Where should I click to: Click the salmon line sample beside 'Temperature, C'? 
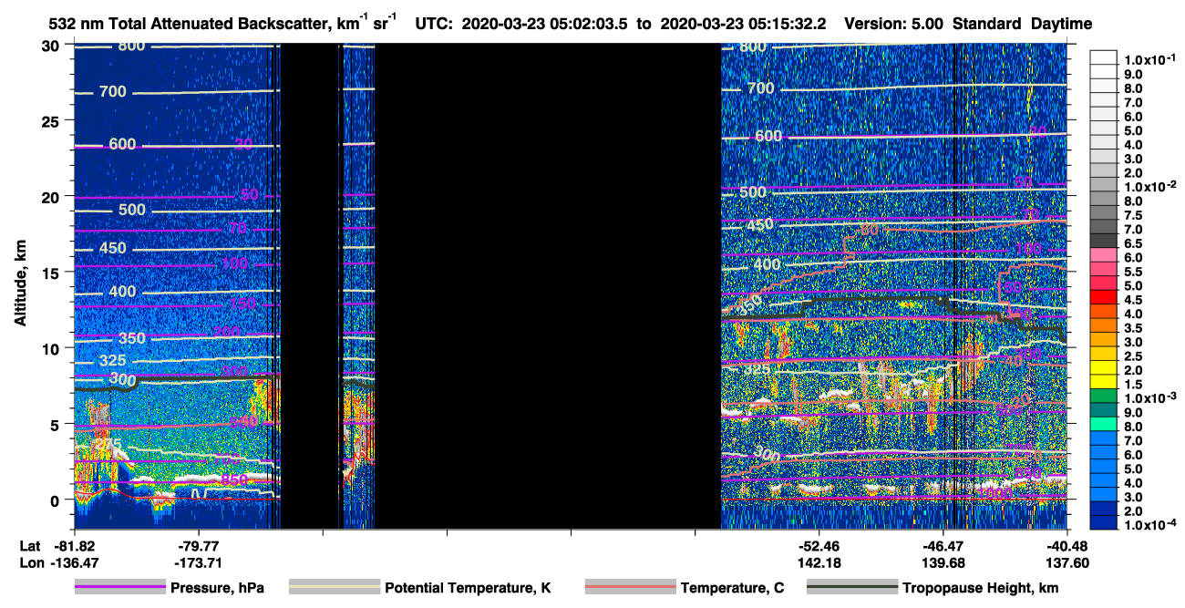(630, 588)
